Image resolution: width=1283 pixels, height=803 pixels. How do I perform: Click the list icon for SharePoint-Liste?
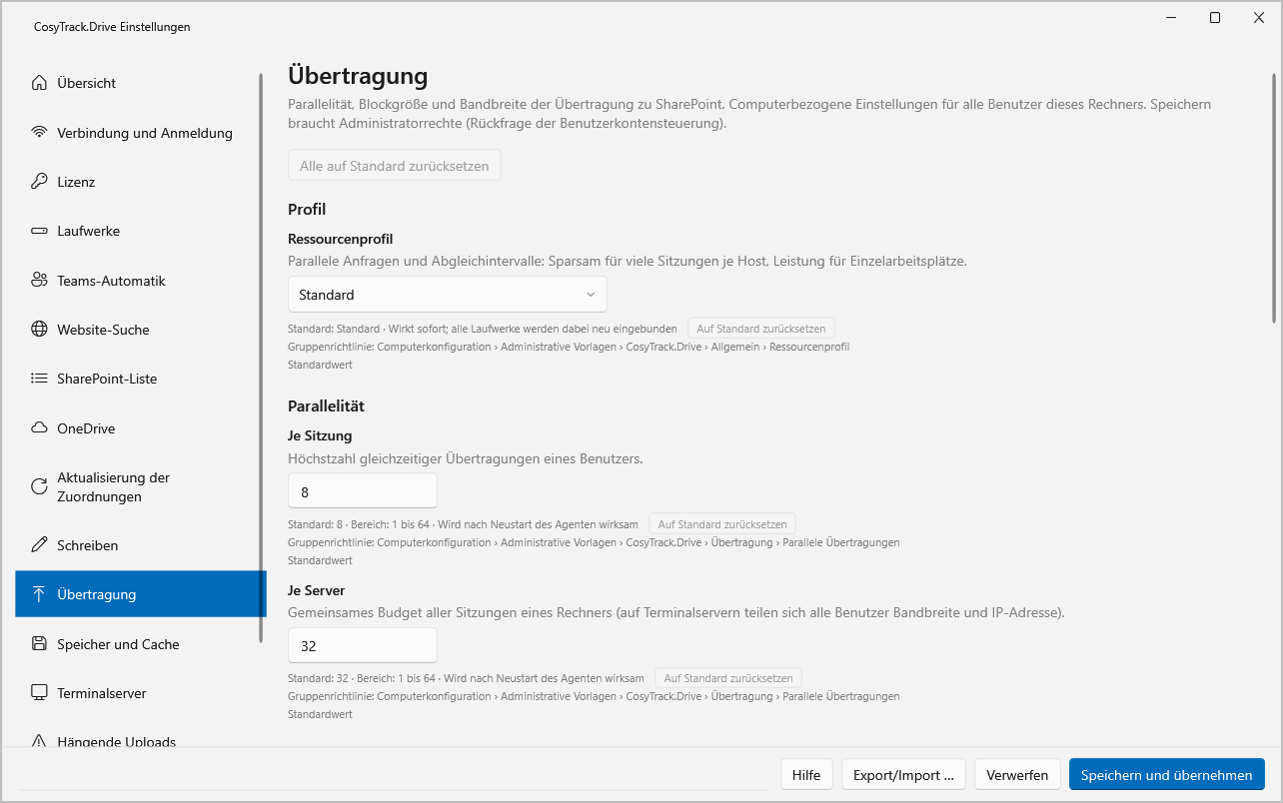(39, 379)
